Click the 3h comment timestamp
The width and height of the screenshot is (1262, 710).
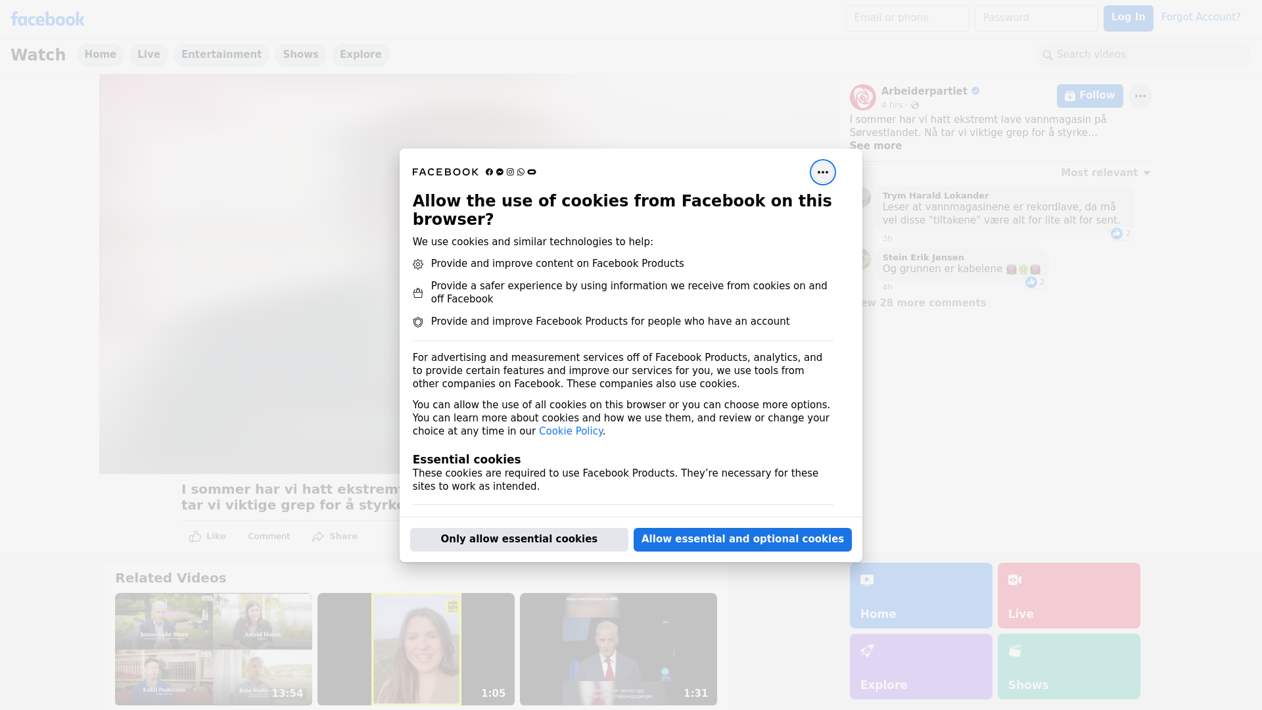[x=887, y=239]
